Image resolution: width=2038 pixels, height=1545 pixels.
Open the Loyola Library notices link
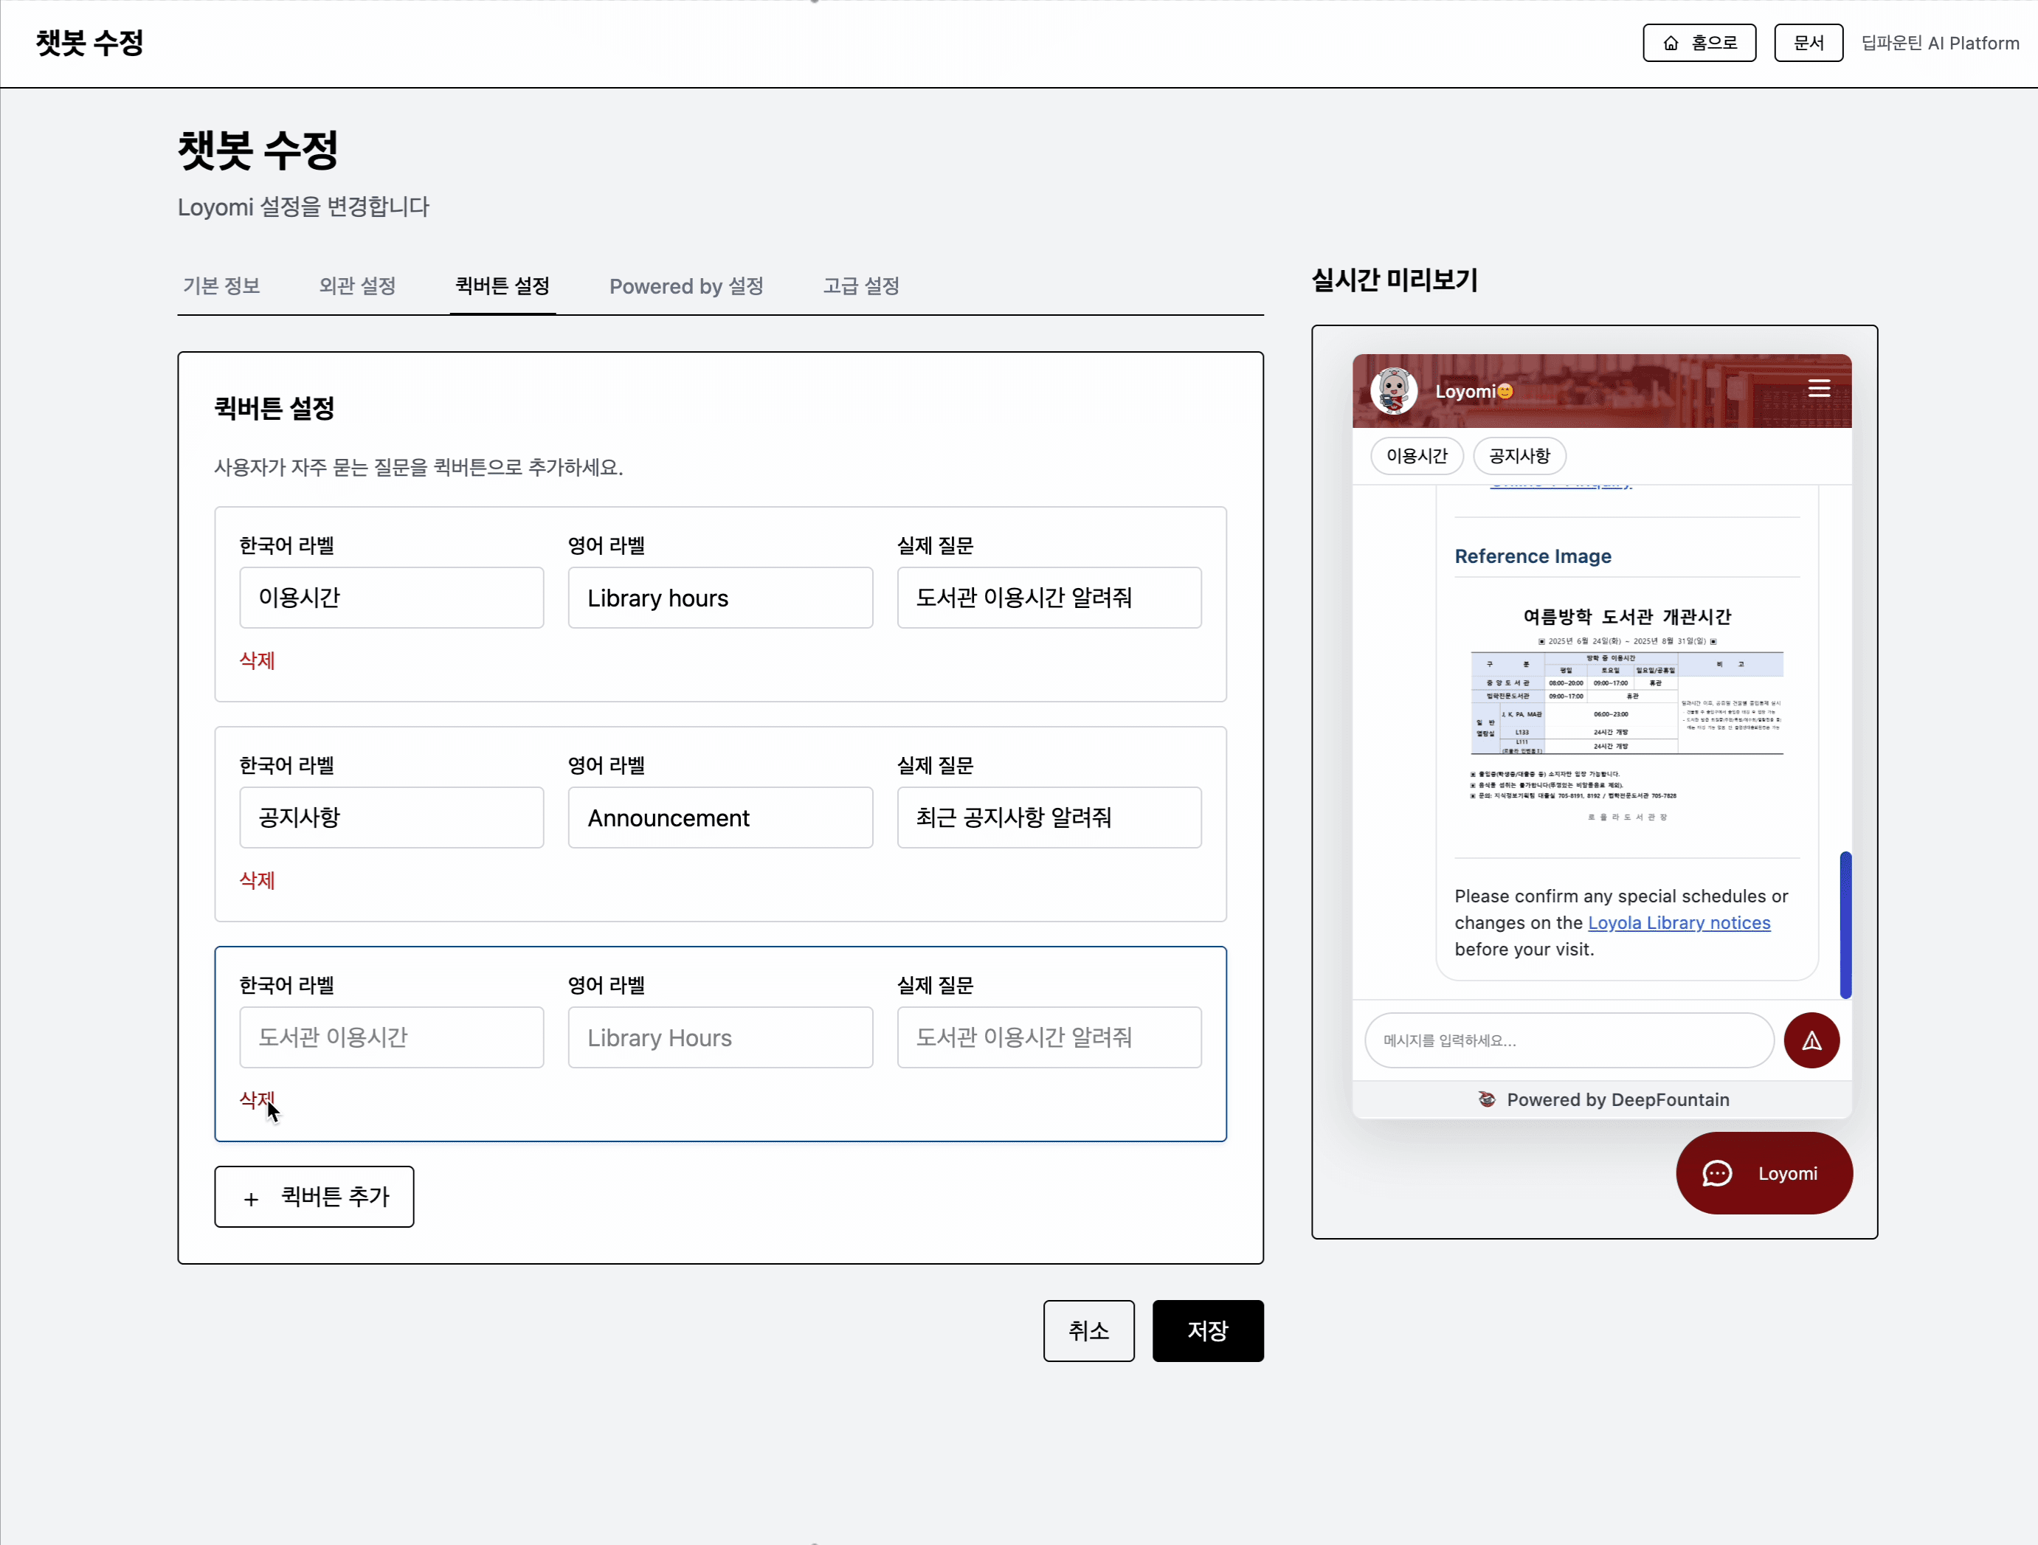1679,922
